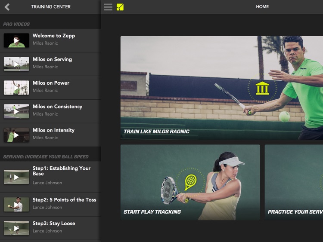Click 'Lance Johnson' under Step3 Stay Loose
Image resolution: width=323 pixels, height=242 pixels.
click(x=47, y=231)
